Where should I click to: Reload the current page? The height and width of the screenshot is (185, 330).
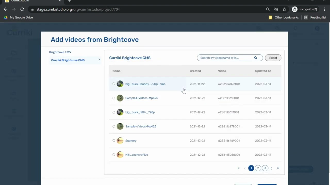(22, 9)
